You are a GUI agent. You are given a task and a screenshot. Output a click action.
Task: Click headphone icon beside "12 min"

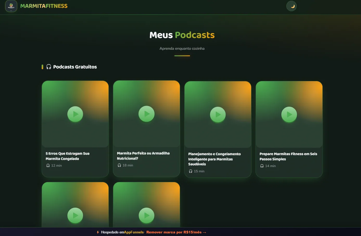(48, 165)
